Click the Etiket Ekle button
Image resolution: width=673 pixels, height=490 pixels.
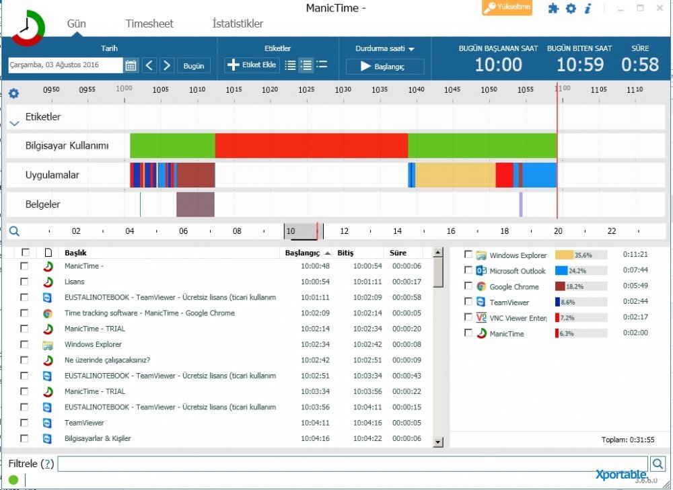coord(252,65)
